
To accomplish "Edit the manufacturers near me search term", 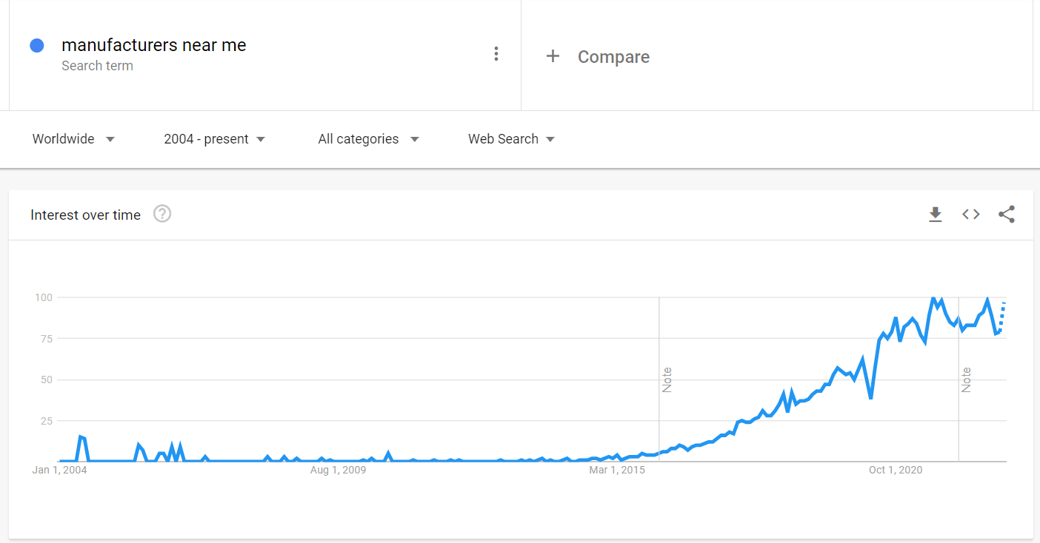I will 154,45.
